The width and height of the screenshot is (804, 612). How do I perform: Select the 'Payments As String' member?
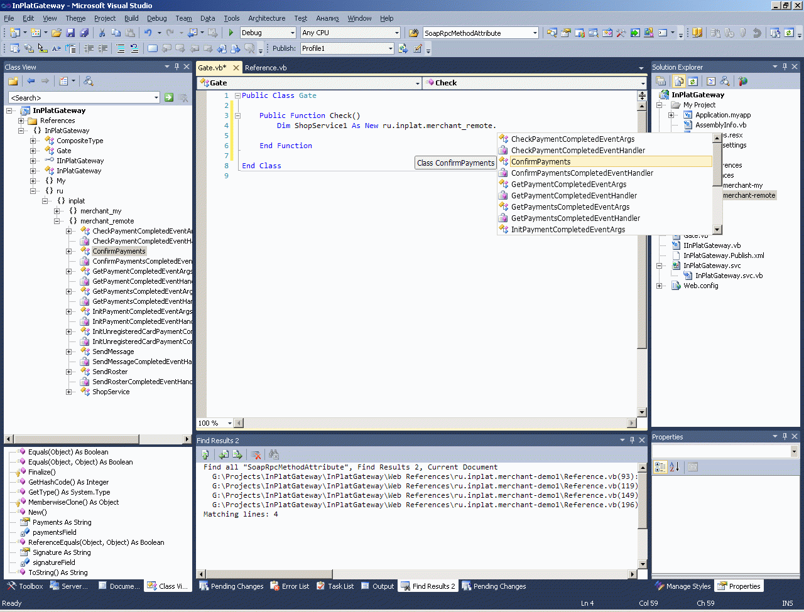[x=62, y=522]
